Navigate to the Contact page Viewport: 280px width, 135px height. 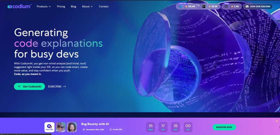point(104,7)
